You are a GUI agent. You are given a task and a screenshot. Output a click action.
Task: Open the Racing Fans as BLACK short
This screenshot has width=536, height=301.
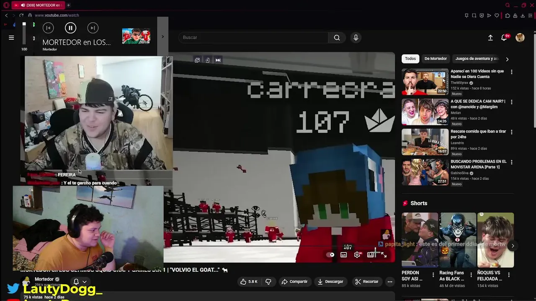(x=458, y=240)
